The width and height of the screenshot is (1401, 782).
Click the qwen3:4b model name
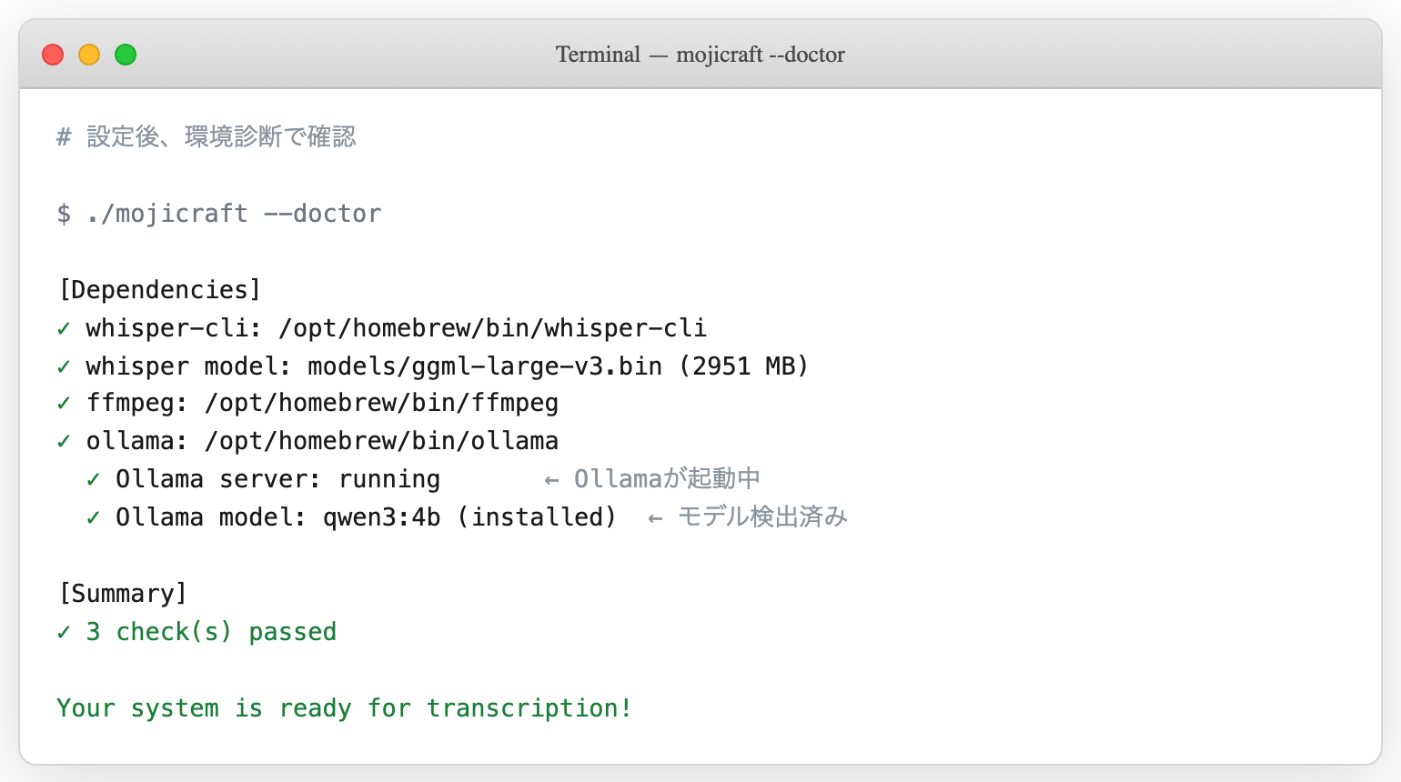pyautogui.click(x=381, y=517)
